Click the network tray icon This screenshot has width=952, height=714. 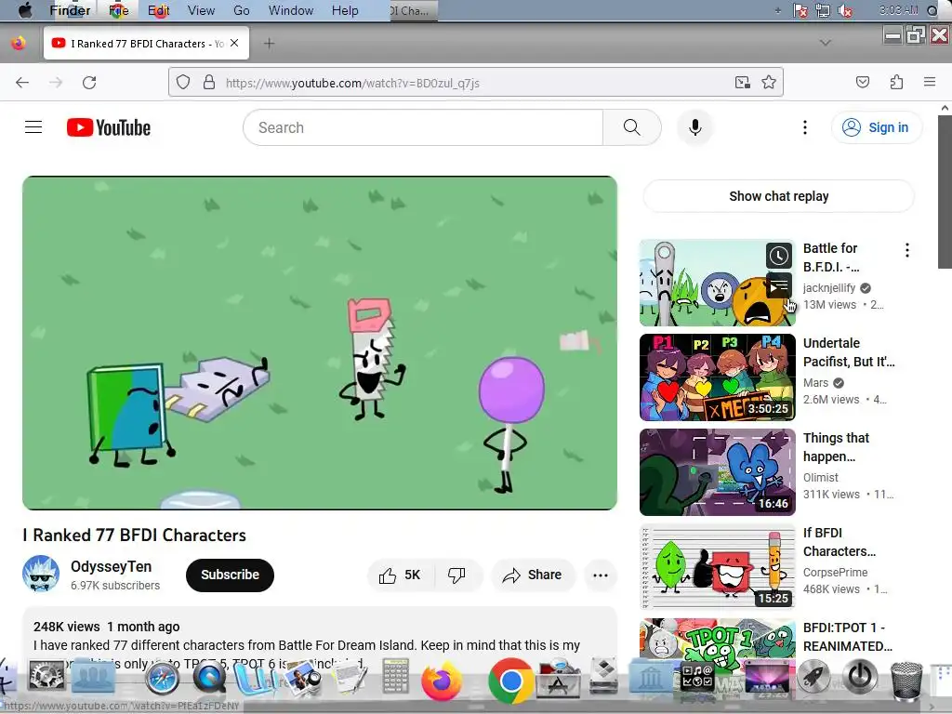click(x=823, y=10)
